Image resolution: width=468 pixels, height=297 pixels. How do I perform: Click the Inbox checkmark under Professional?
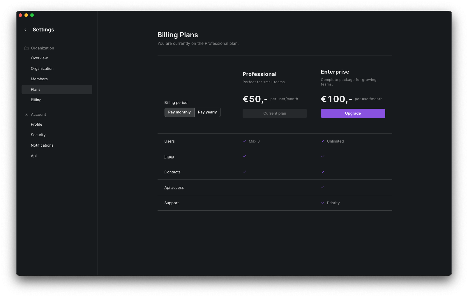coord(244,156)
